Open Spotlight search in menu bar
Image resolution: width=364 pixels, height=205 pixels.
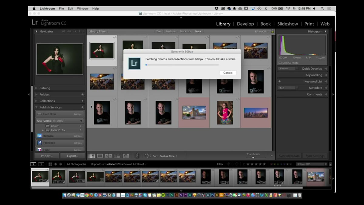coord(322,8)
